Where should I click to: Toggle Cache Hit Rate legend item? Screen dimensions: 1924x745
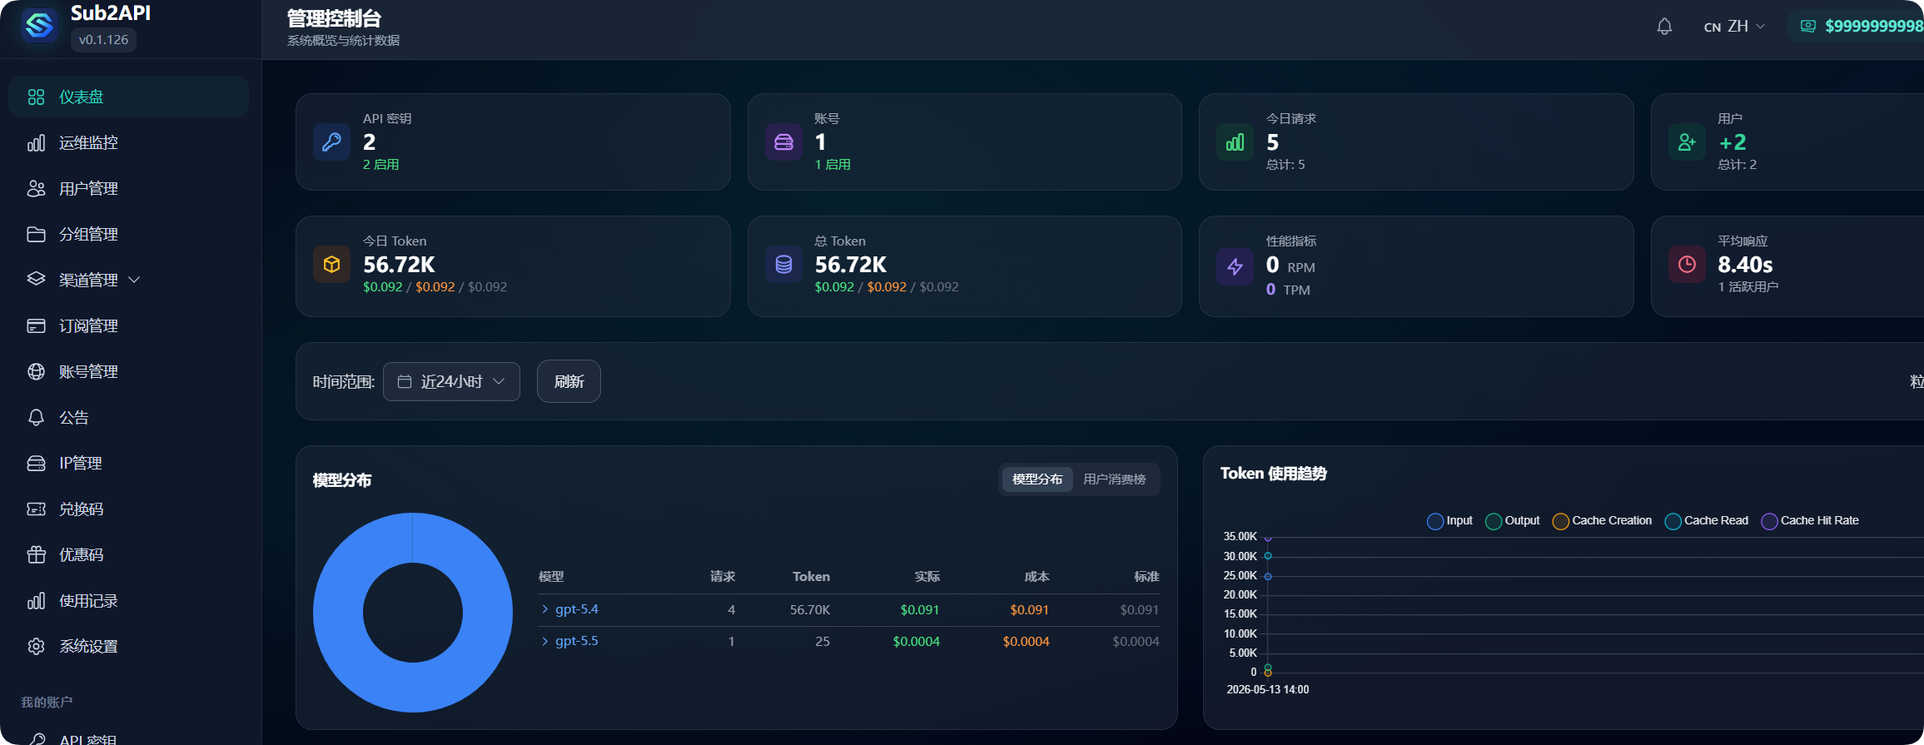tap(1810, 521)
